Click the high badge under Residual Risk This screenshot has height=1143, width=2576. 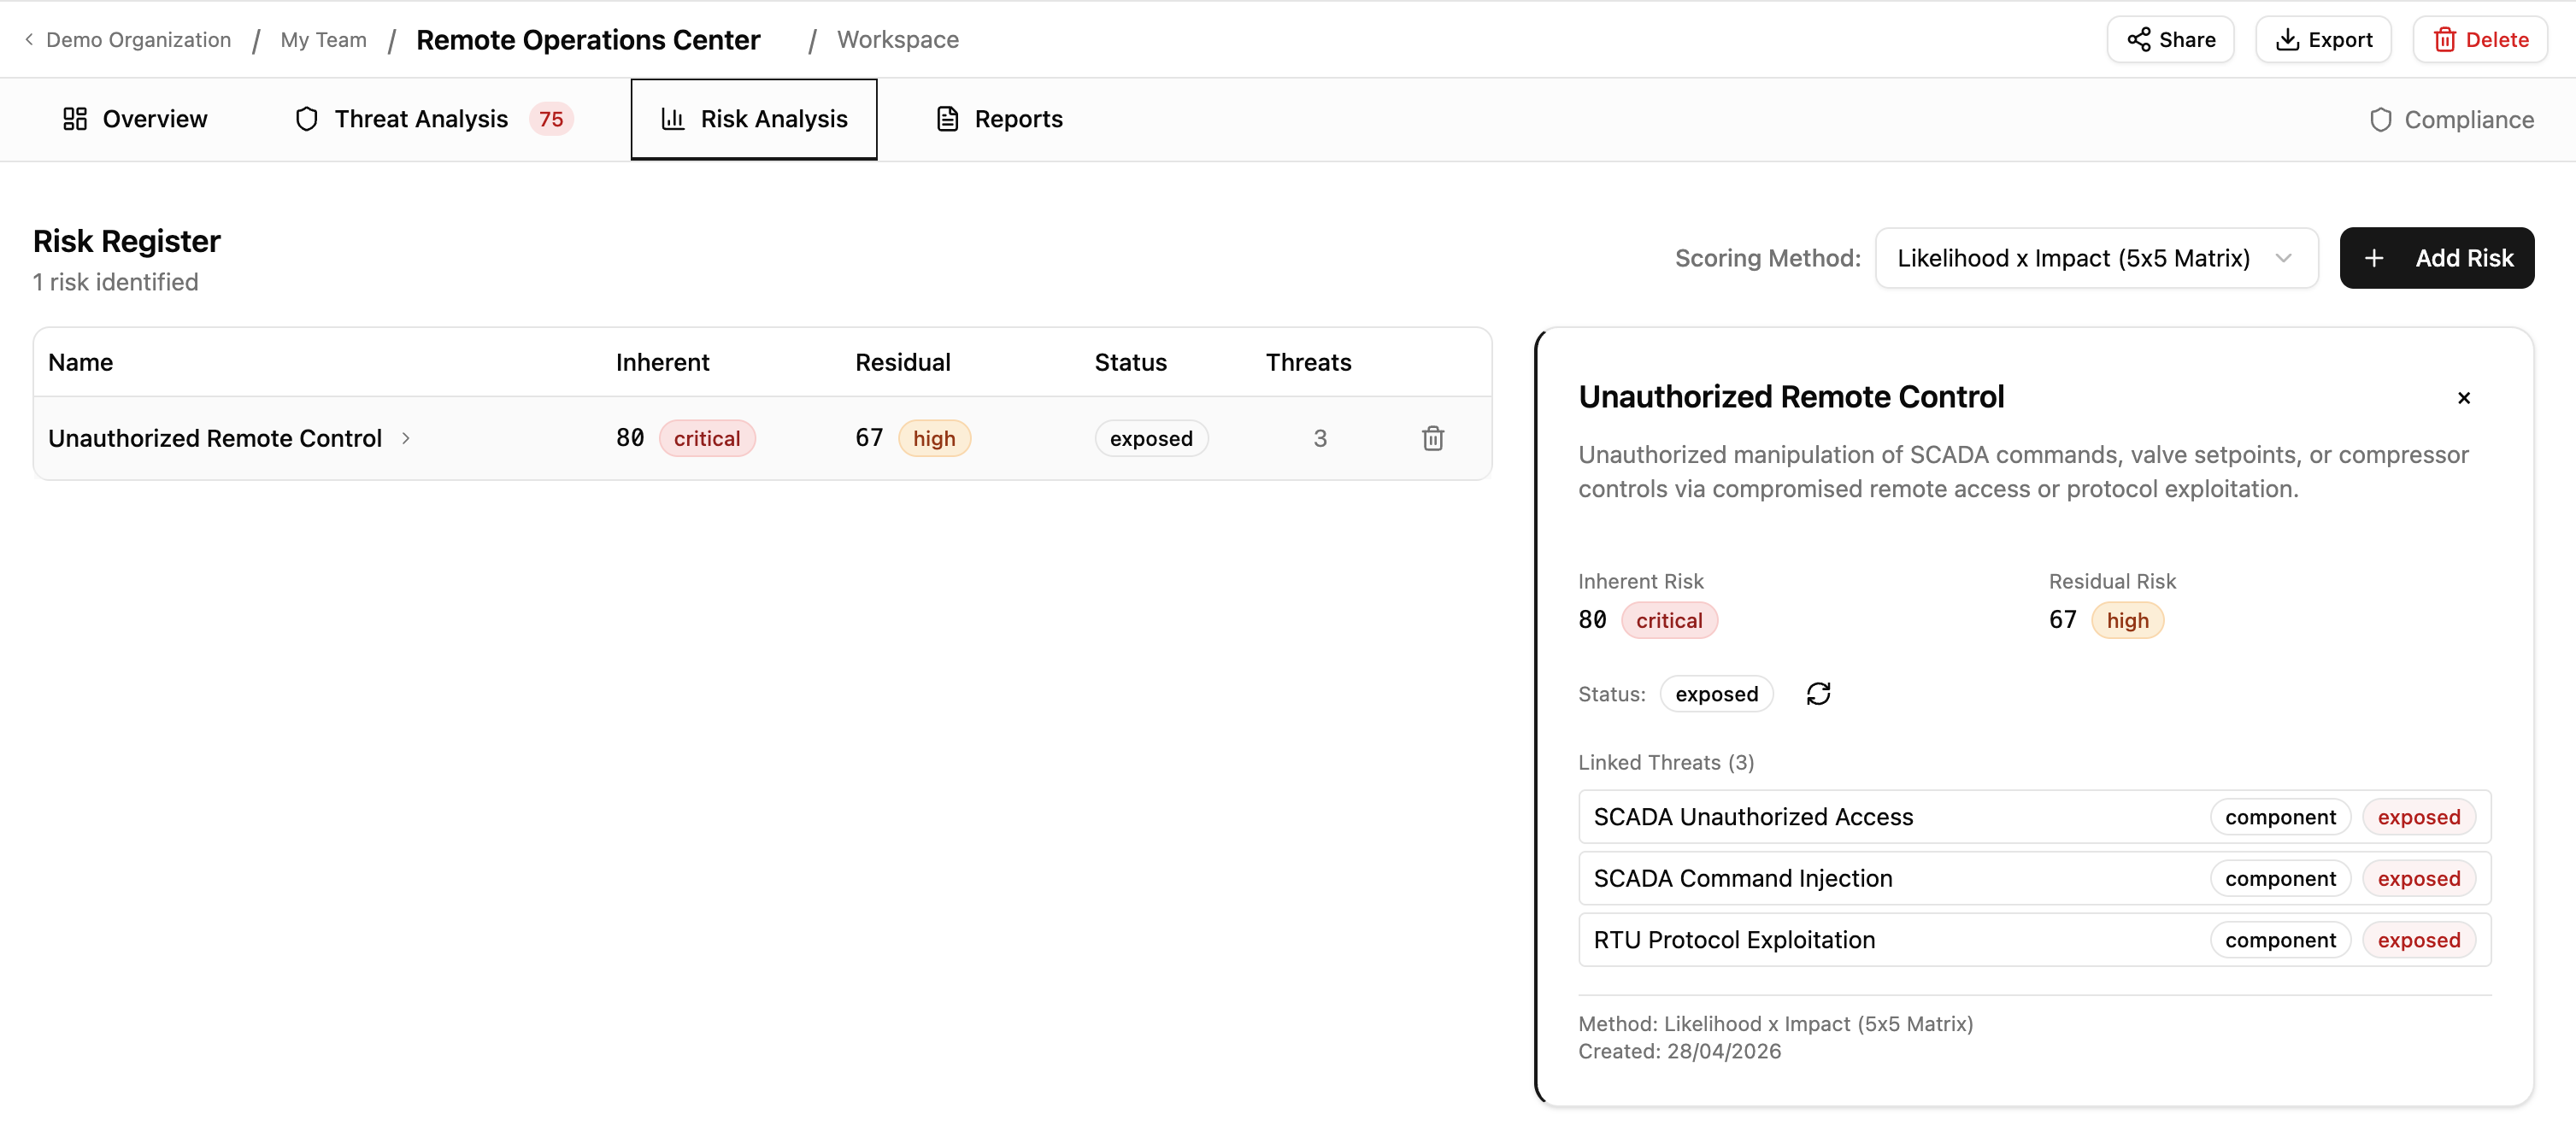point(2127,619)
